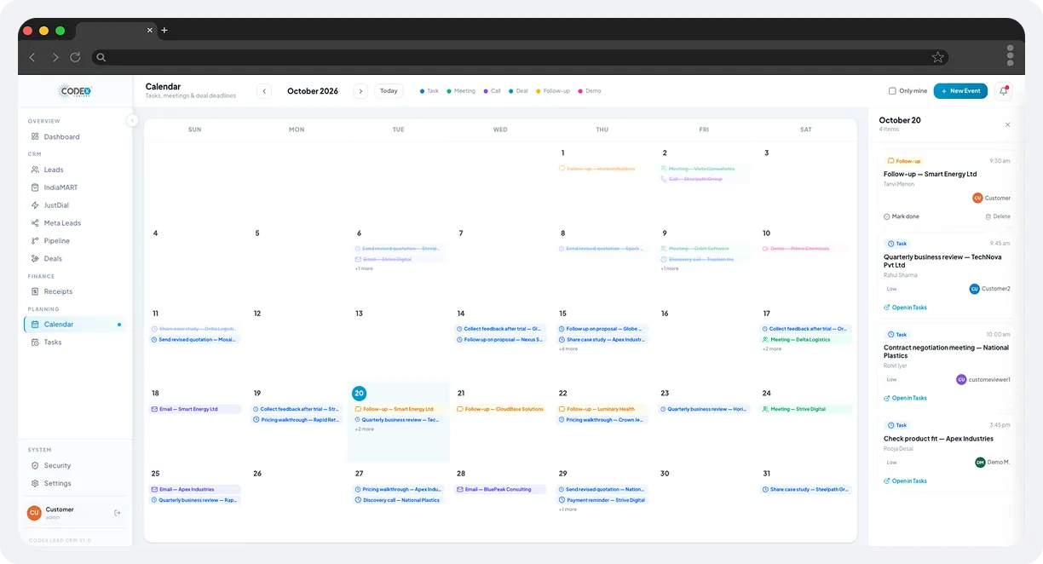Open in Tasks for Apex Industries check
1043x564 pixels.
pos(905,481)
